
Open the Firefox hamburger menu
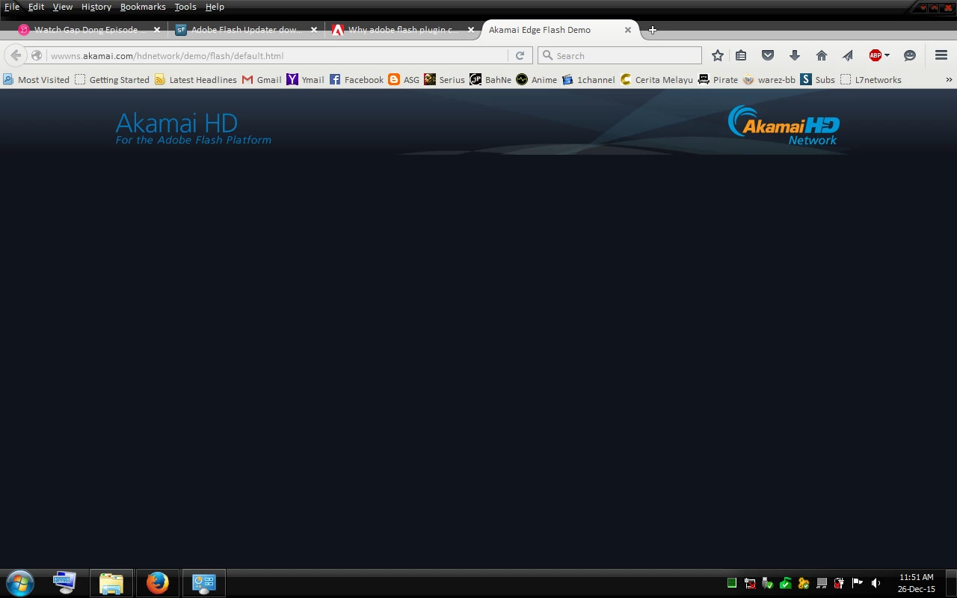(941, 55)
